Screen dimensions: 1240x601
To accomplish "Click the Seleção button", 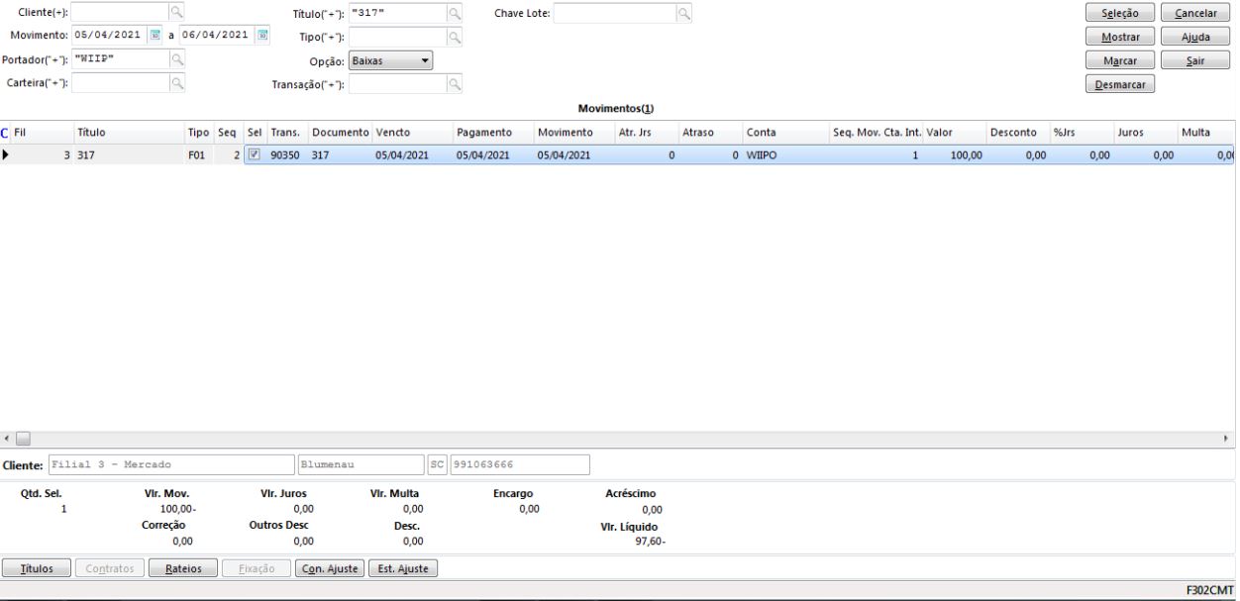I will (x=1119, y=13).
